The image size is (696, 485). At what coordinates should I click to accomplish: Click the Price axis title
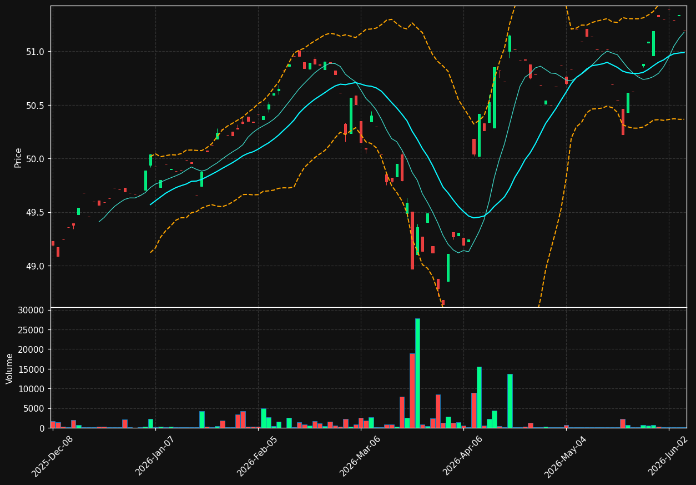coord(18,157)
